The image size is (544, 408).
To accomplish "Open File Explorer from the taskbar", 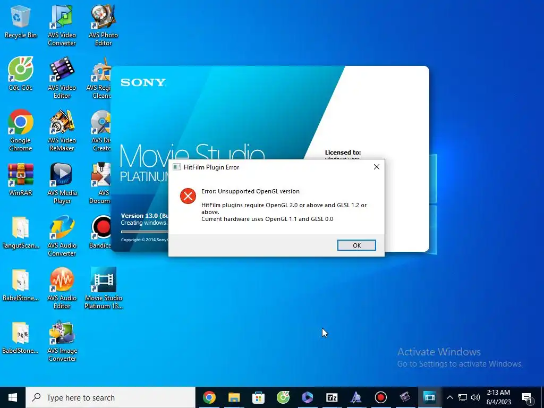I will point(234,397).
